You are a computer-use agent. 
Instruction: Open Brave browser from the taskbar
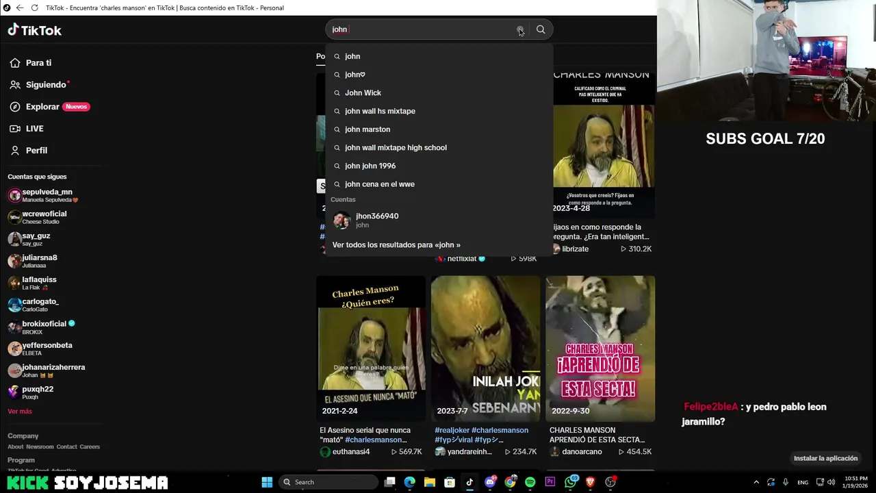click(x=590, y=482)
